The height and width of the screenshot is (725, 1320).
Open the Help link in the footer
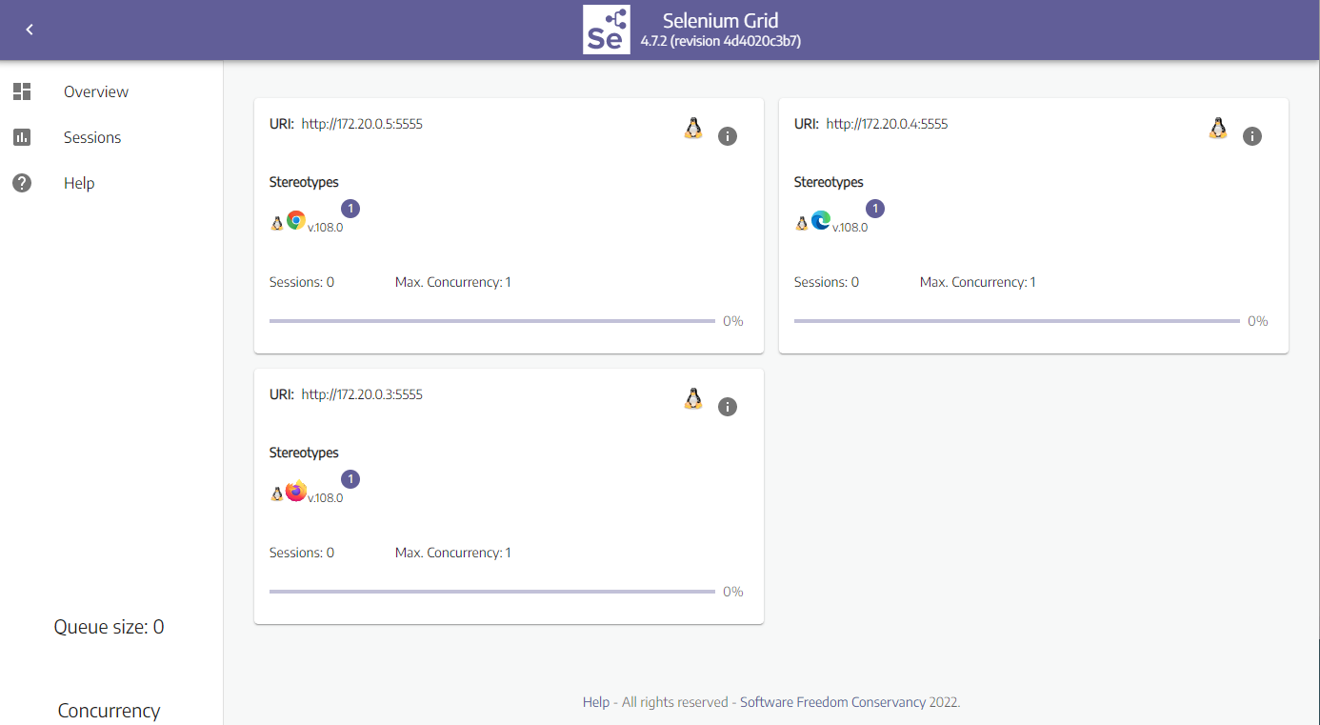pyautogui.click(x=596, y=702)
